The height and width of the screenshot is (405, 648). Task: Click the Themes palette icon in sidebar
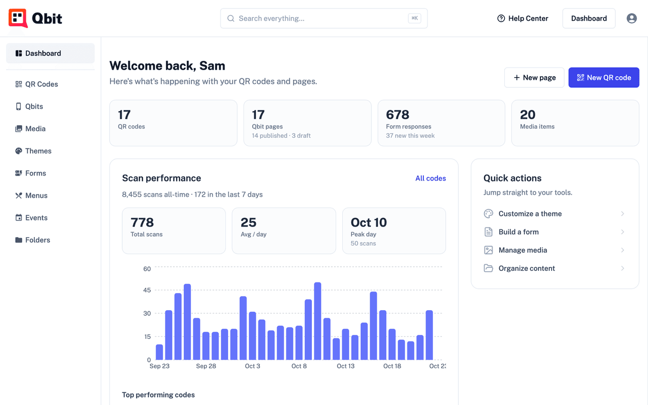coord(19,151)
